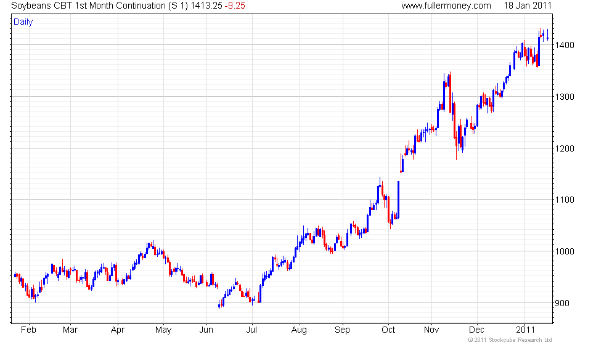Viewport: 604px width, 345px height.
Task: Click the date label '18 Jan 2011'
Action: click(528, 6)
